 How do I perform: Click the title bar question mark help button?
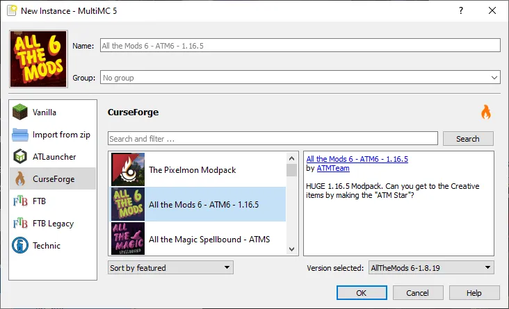point(461,10)
